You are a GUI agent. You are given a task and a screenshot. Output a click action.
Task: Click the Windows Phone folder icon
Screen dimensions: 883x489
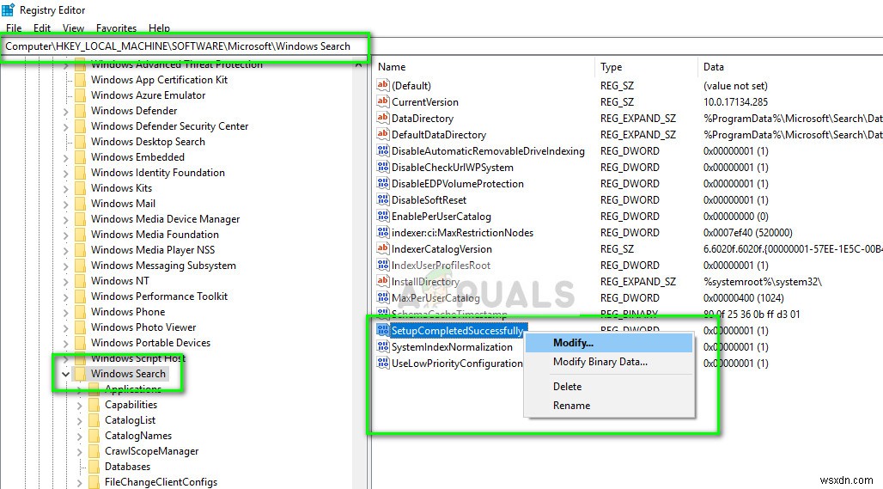[81, 312]
